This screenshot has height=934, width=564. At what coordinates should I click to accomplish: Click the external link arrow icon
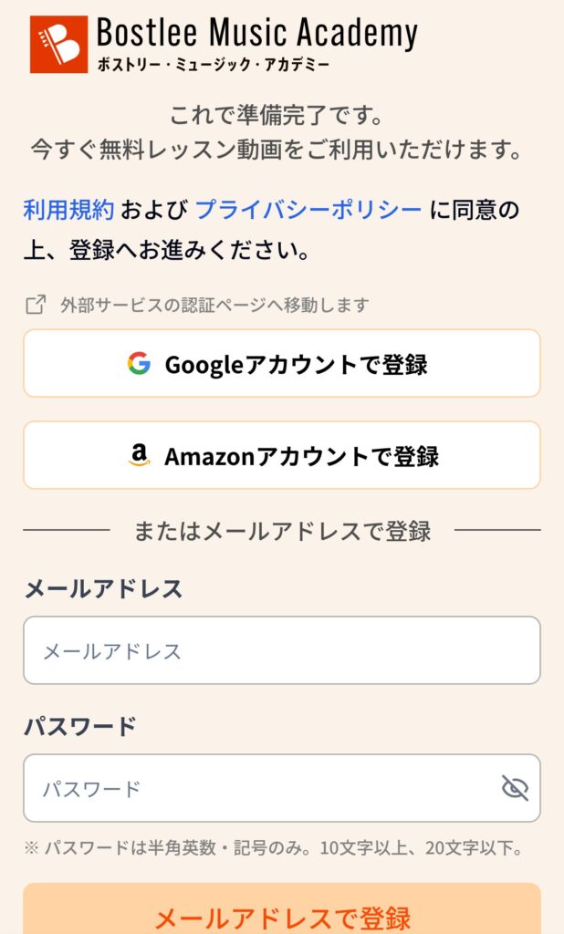(x=36, y=305)
